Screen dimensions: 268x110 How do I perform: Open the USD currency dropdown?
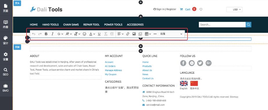click(234, 10)
